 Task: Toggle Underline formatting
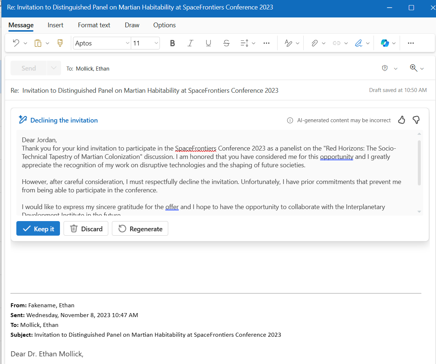click(x=209, y=43)
